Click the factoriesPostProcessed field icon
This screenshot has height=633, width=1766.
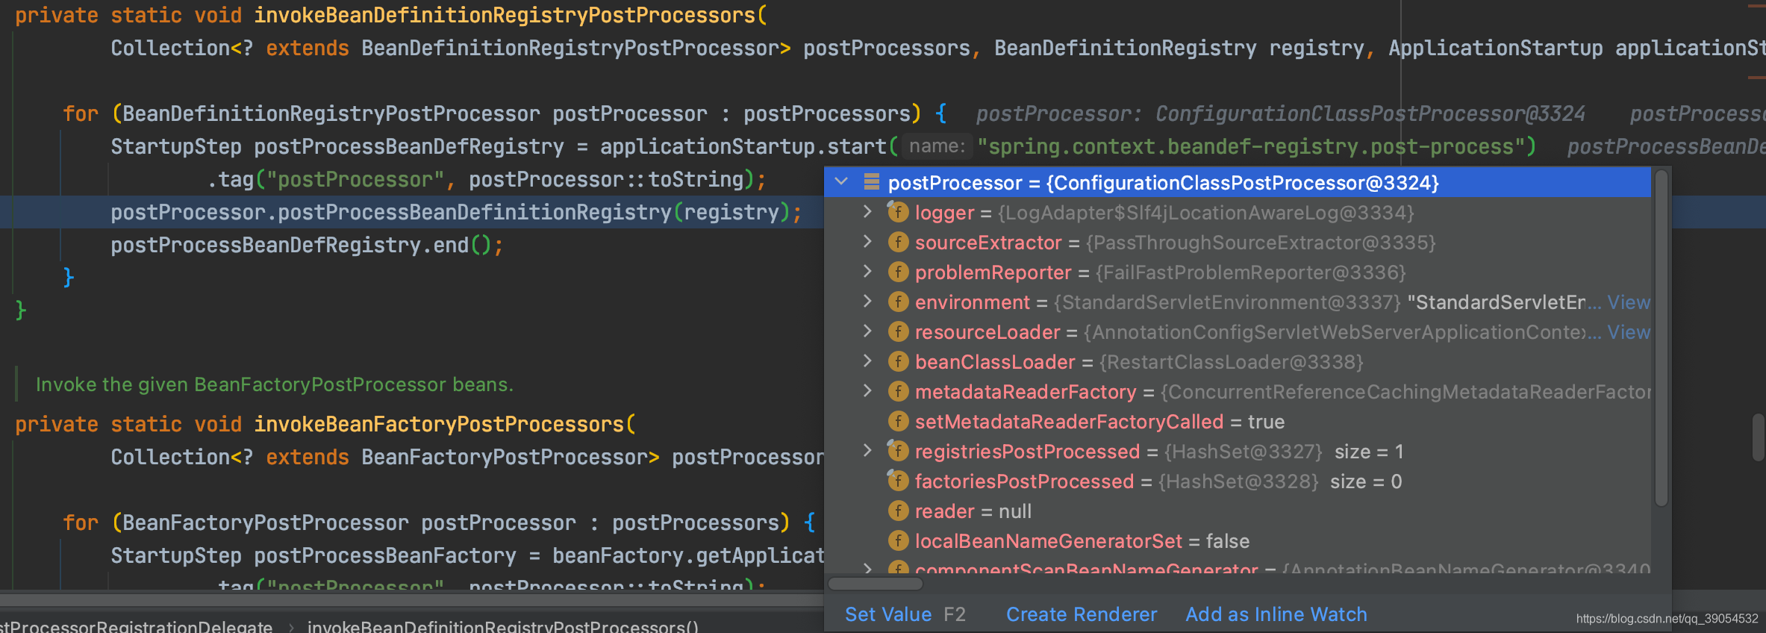pyautogui.click(x=898, y=481)
